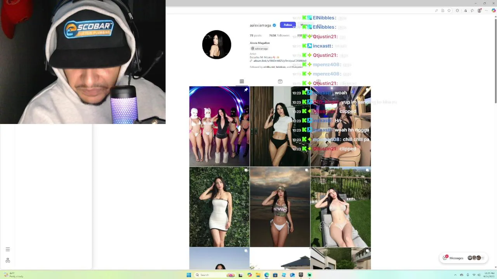Open the round profile picture
The height and width of the screenshot is (279, 497).
coord(217,45)
